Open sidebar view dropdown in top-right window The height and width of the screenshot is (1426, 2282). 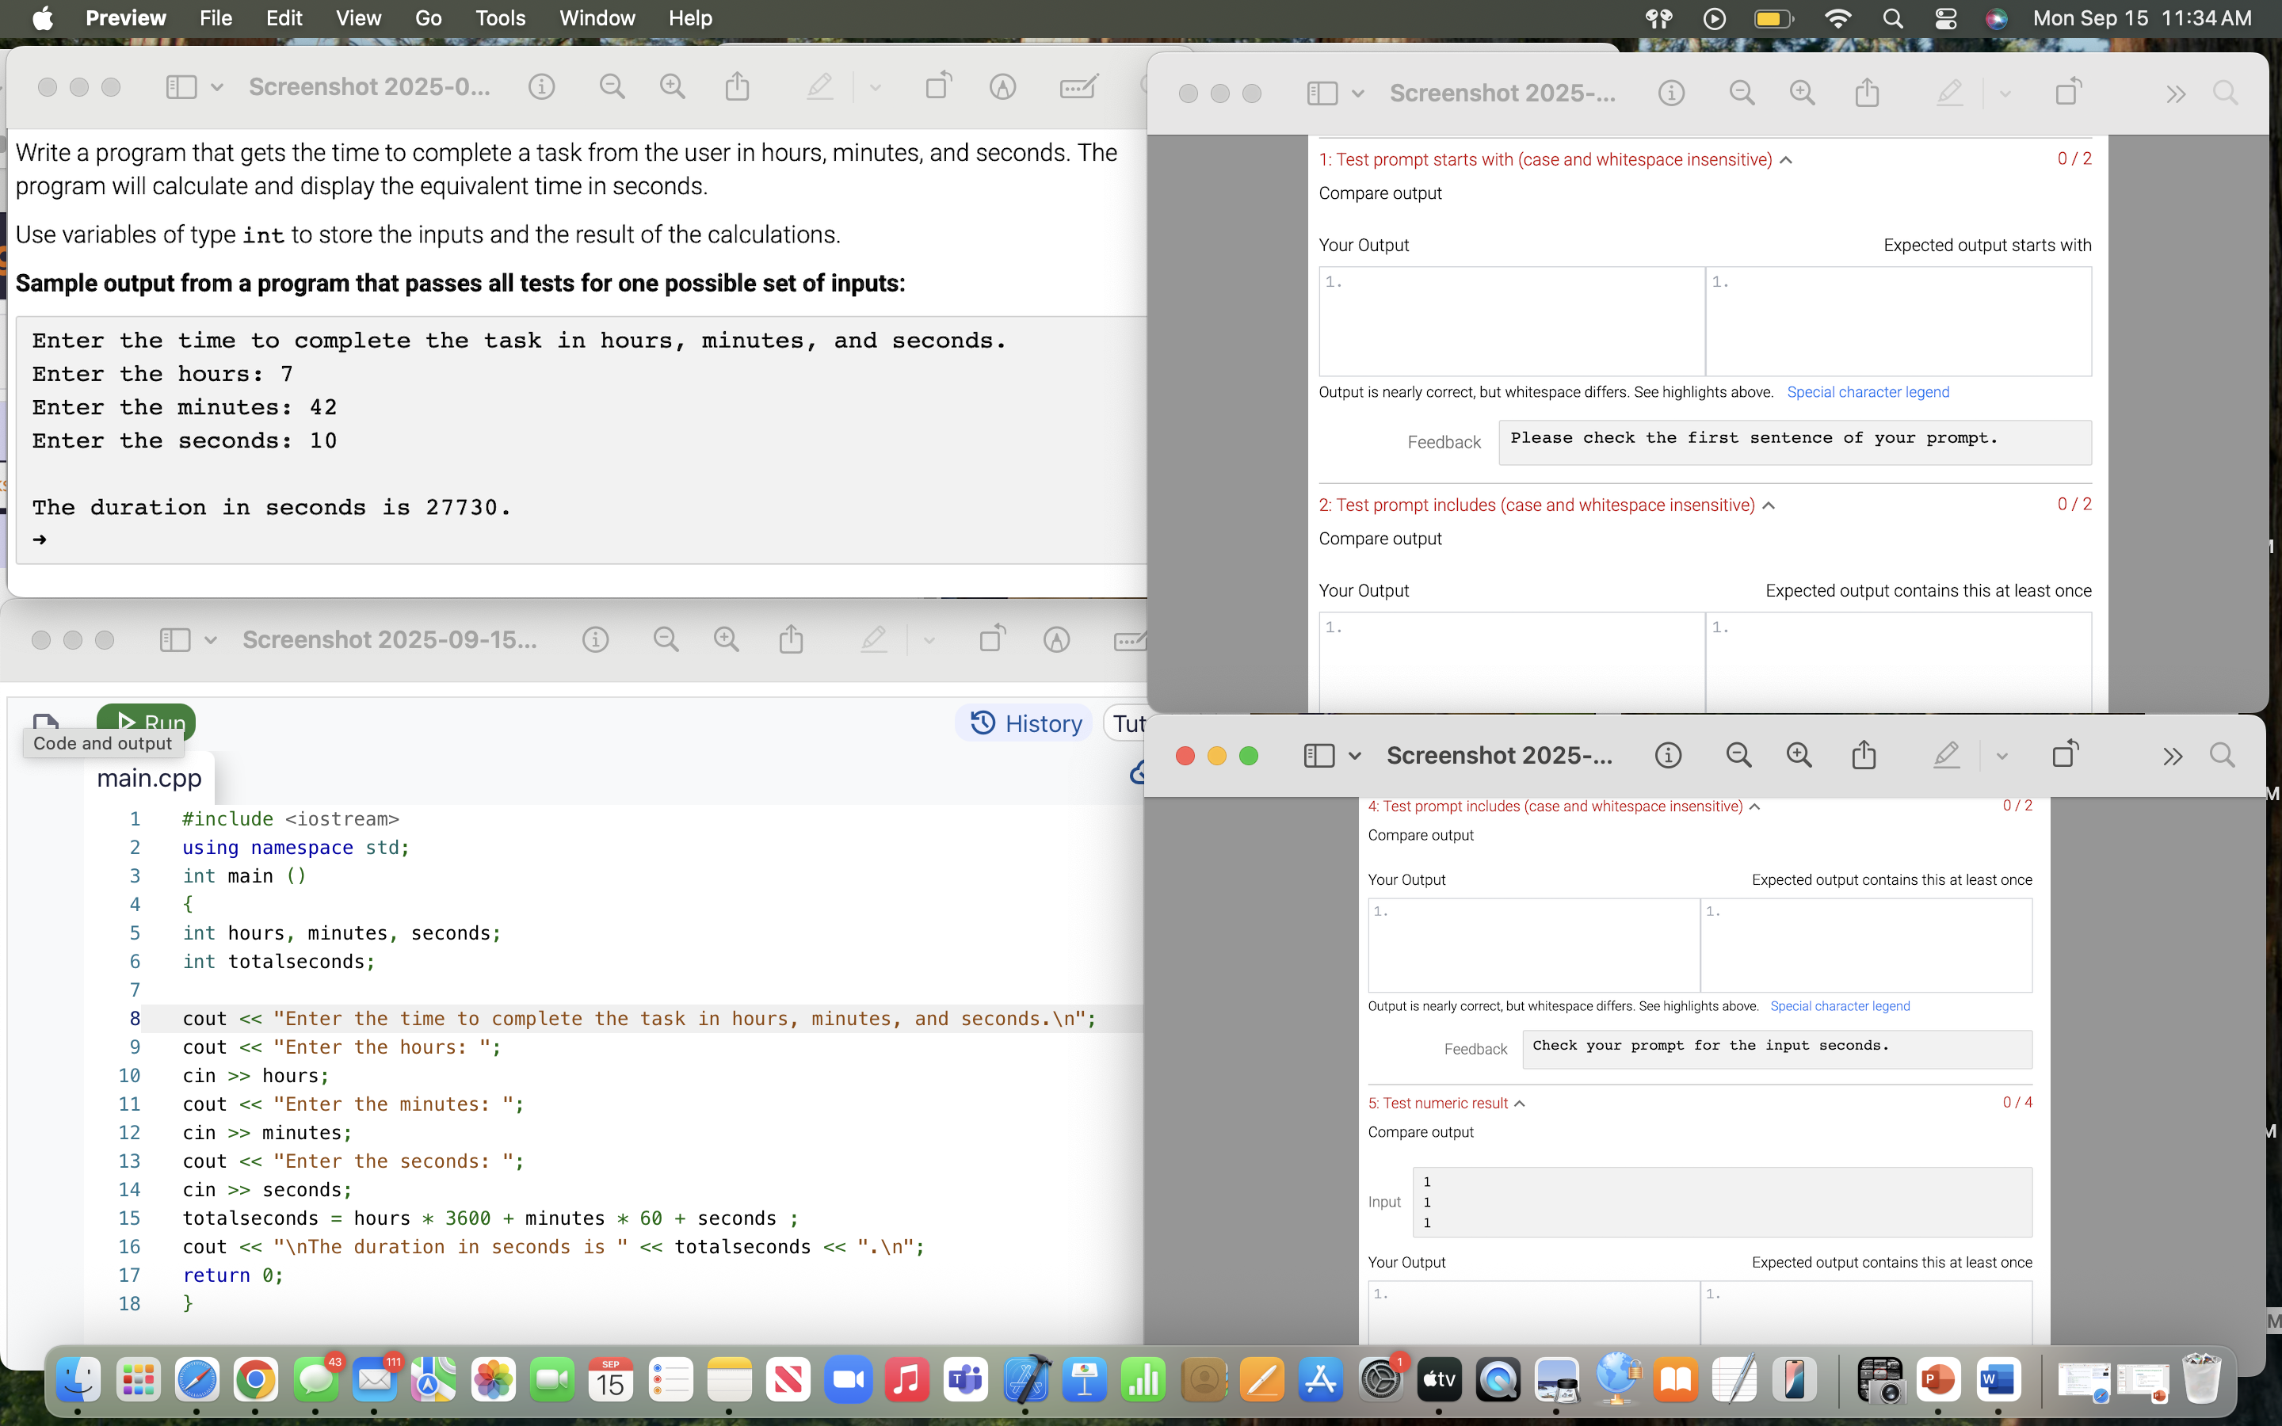click(1358, 93)
